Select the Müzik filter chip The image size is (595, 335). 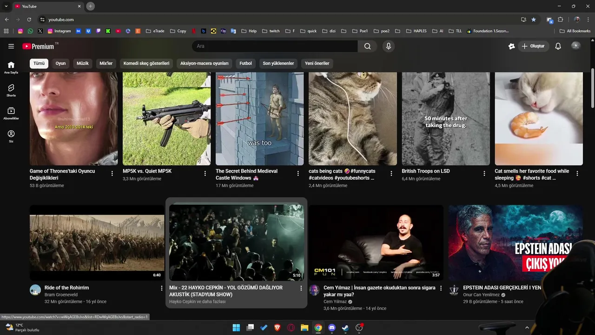(x=83, y=63)
